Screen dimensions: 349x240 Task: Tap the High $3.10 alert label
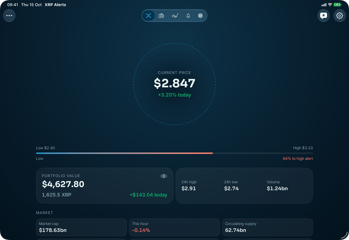[x=303, y=148]
